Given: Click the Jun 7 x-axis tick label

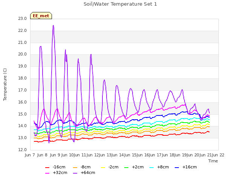Looking at the screenshot, I should click(30, 155).
